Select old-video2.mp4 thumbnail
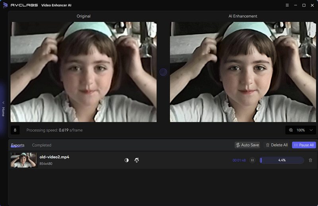 coord(24,160)
